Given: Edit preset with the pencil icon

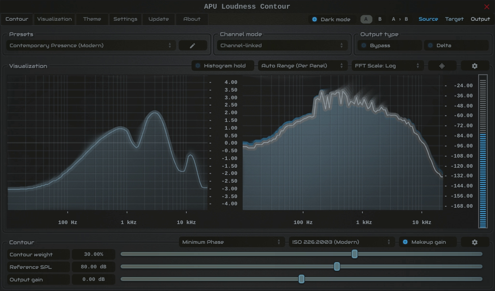Looking at the screenshot, I should (x=192, y=45).
